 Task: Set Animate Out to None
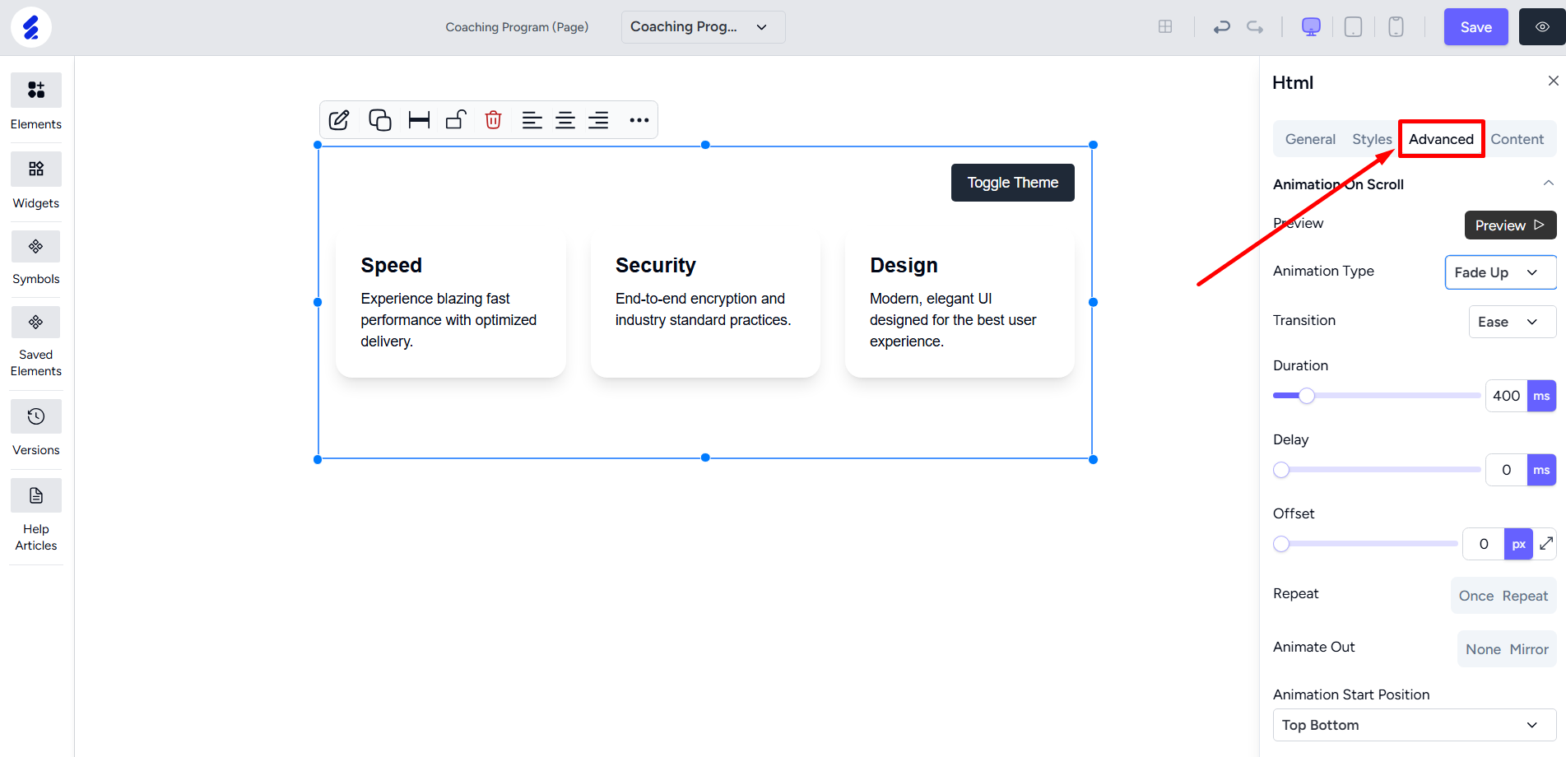(x=1483, y=649)
